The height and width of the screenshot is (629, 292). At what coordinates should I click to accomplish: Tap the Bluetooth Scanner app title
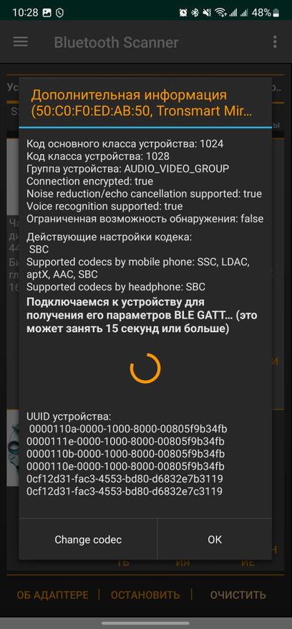(x=116, y=42)
